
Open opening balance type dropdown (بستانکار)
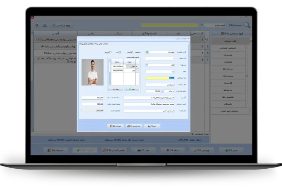pos(163,91)
